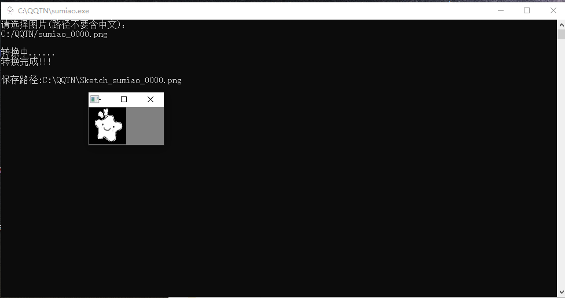This screenshot has width=565, height=298.
Task: Close the sumiao.exe console window
Action: (x=552, y=10)
